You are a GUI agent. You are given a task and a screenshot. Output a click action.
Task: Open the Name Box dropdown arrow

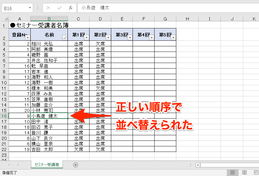[x=30, y=8]
